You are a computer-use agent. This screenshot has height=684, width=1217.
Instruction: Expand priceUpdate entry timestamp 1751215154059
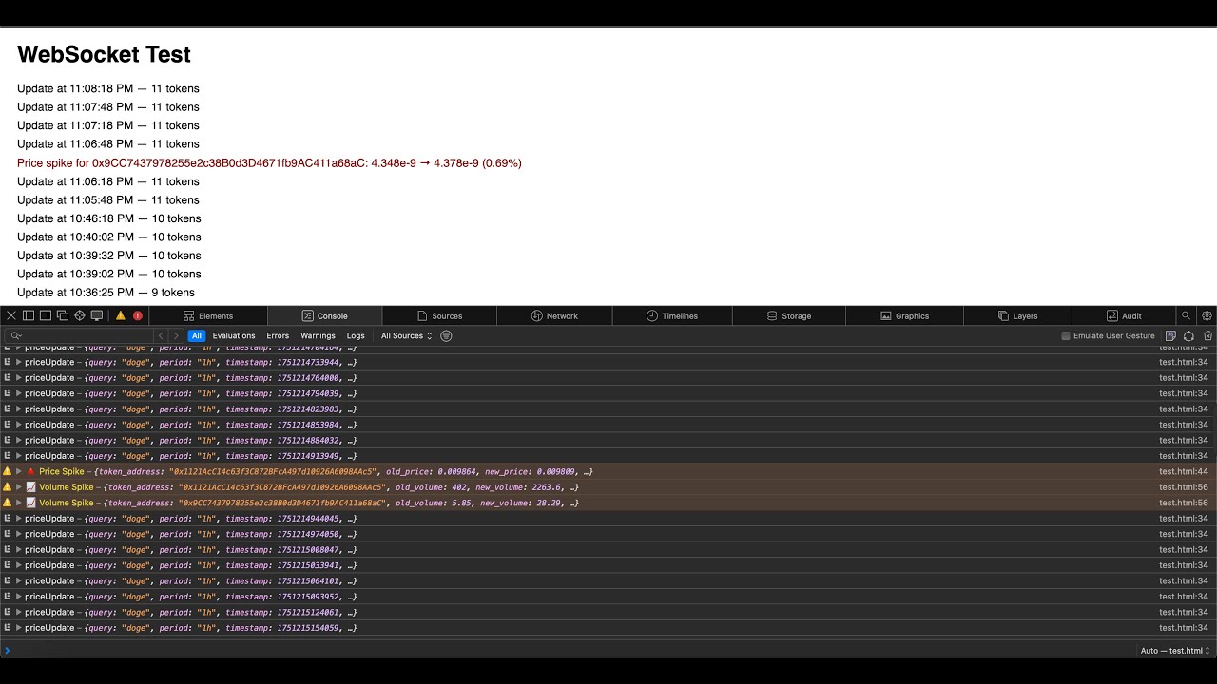pyautogui.click(x=18, y=628)
